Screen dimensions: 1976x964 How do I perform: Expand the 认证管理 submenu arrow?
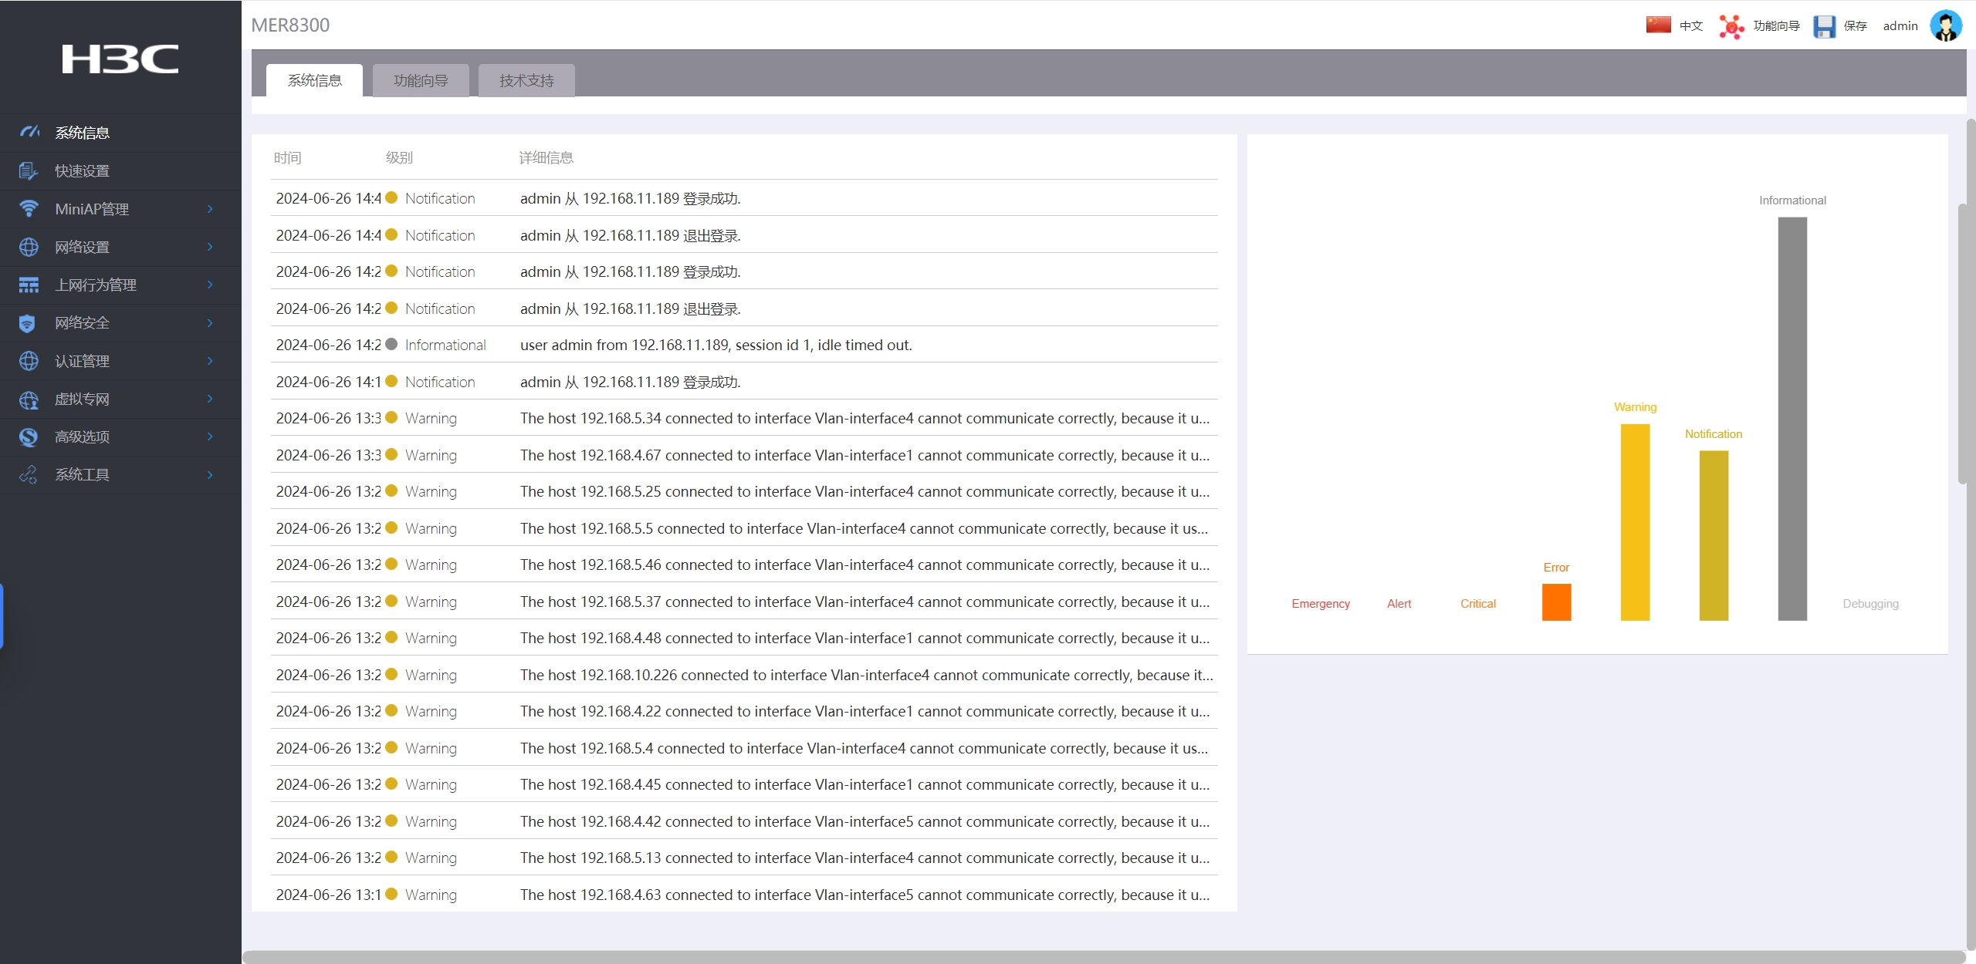210,361
